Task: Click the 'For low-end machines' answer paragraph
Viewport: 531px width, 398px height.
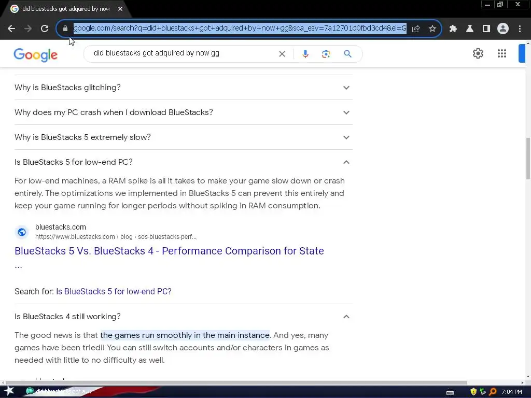Action: click(179, 193)
